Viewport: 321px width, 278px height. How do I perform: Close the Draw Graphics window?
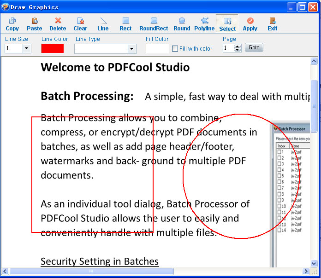313,7
